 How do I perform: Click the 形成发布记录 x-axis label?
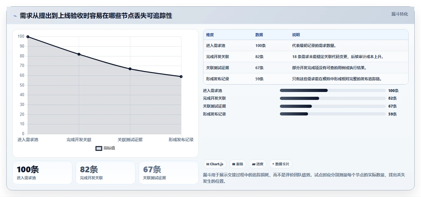(181, 140)
